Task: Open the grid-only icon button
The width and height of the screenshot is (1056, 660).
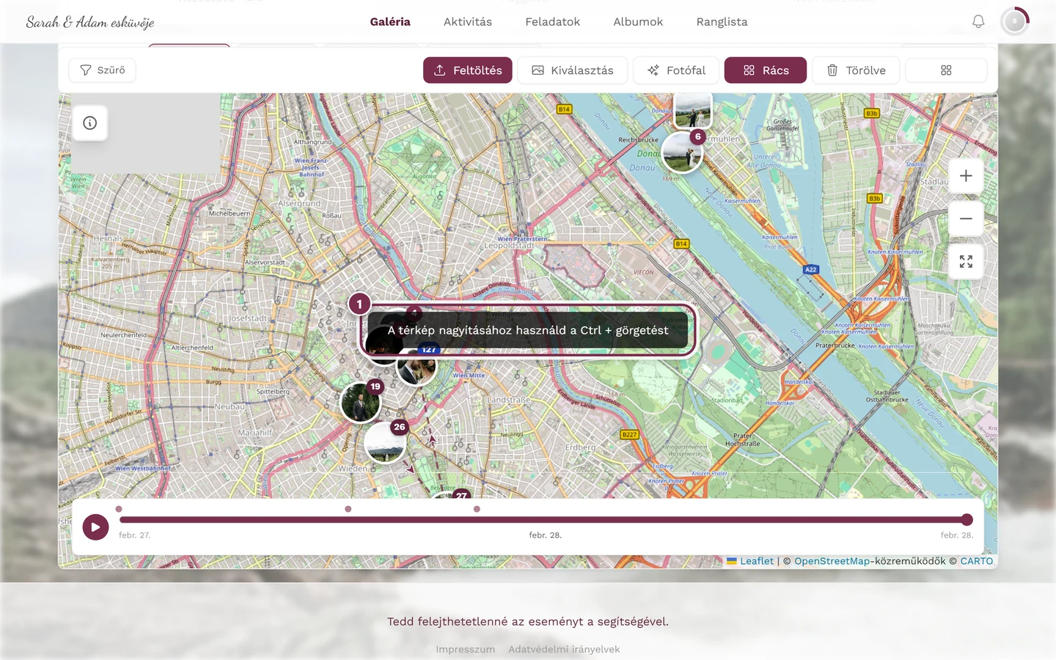Action: click(946, 70)
